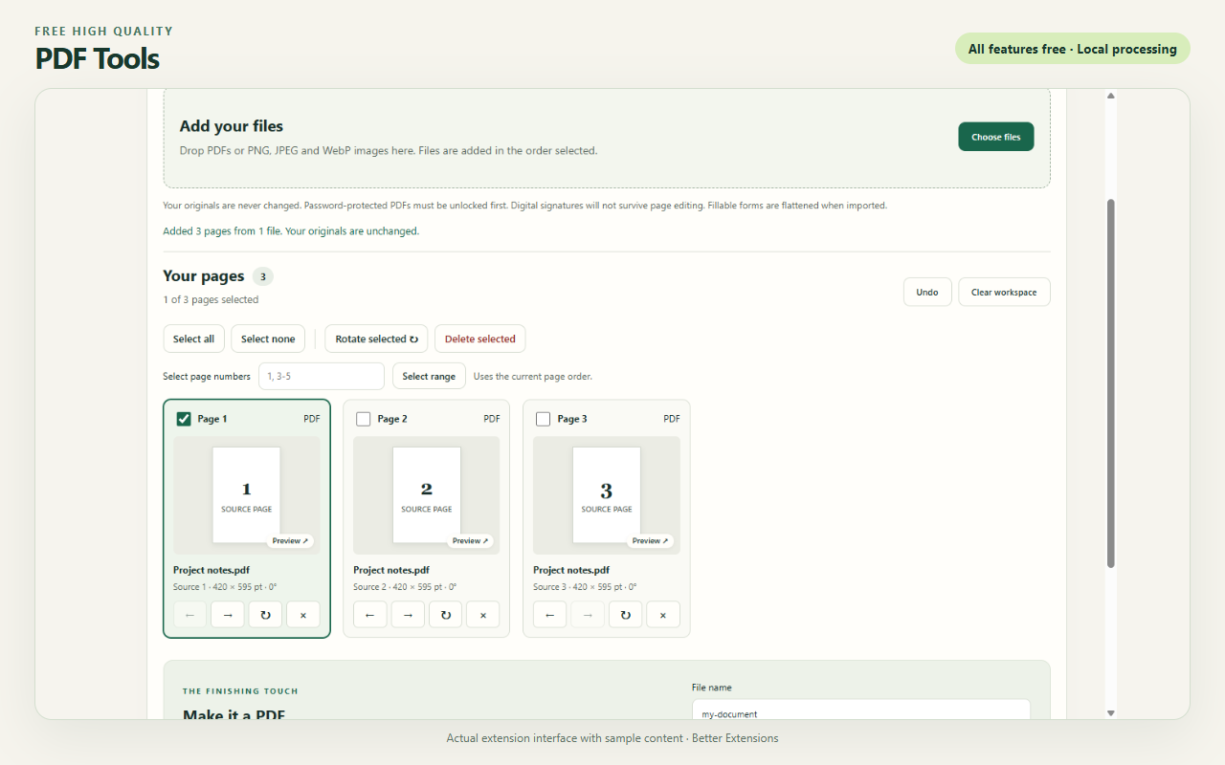Remove Page 2 with its × icon
The width and height of the screenshot is (1225, 765).
coord(483,615)
